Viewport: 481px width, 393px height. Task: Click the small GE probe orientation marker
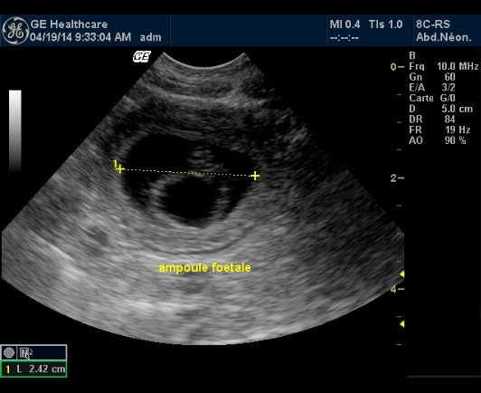141,57
